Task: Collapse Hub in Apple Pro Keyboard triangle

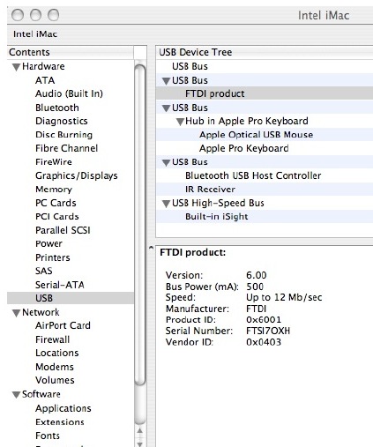Action: point(180,122)
